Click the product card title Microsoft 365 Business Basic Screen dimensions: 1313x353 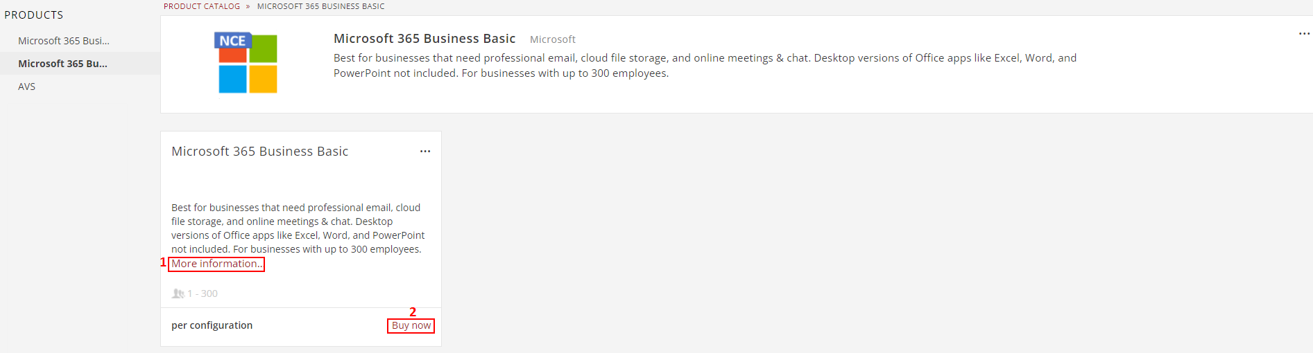(x=260, y=151)
